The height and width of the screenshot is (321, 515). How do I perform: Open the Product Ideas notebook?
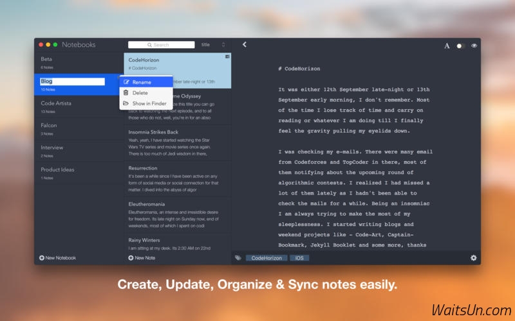pos(79,173)
